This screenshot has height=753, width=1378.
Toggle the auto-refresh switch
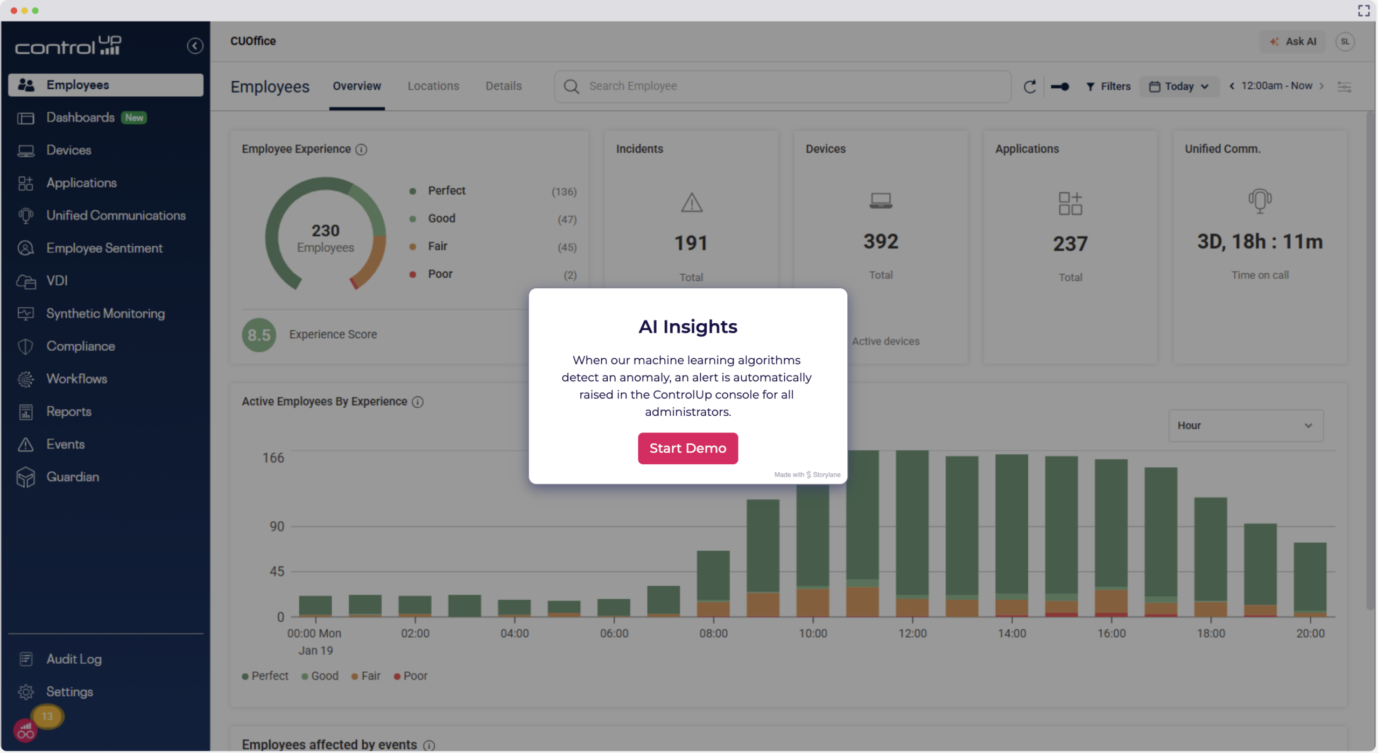1060,87
